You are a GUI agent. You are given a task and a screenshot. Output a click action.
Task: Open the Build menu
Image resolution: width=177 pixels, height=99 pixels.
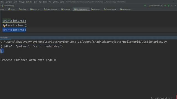pyautogui.click(x=35, y=2)
